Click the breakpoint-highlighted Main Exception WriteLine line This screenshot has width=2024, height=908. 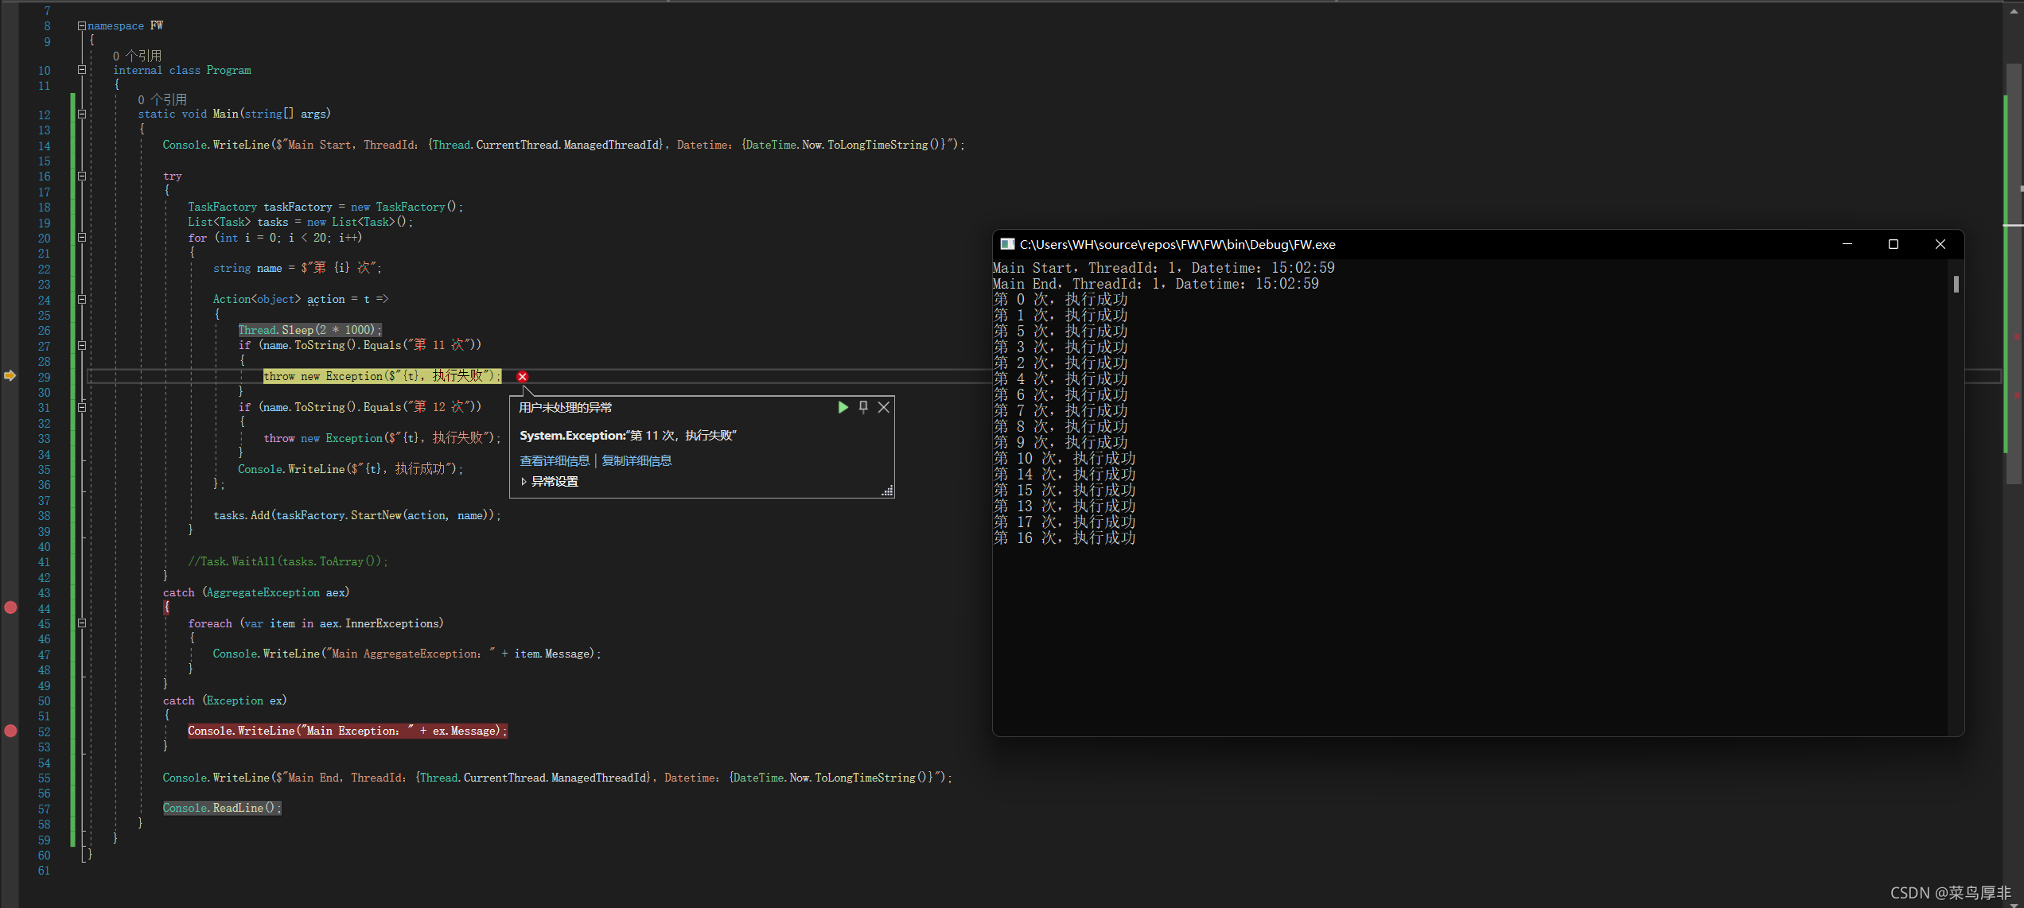click(347, 731)
